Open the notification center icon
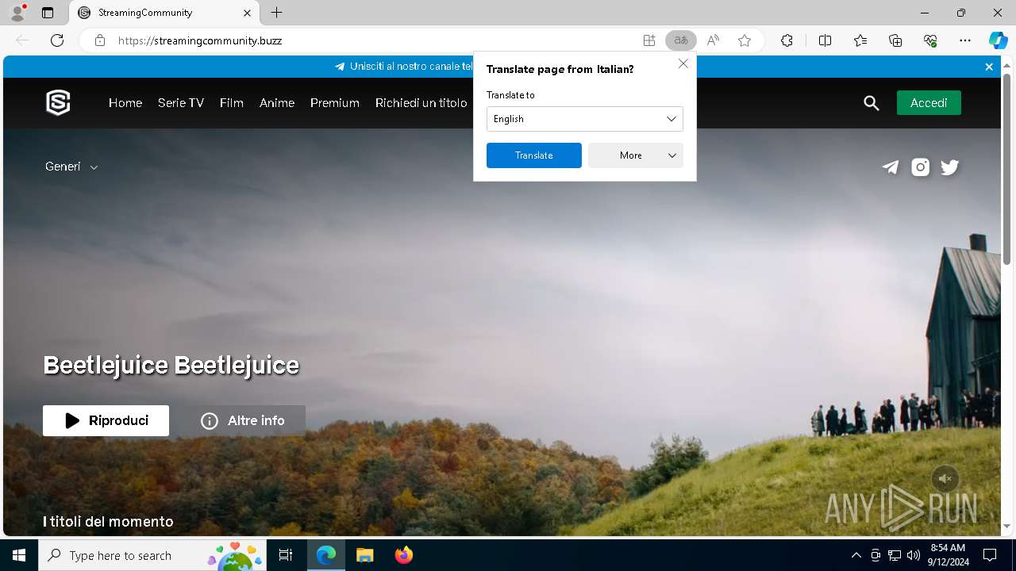 990,555
